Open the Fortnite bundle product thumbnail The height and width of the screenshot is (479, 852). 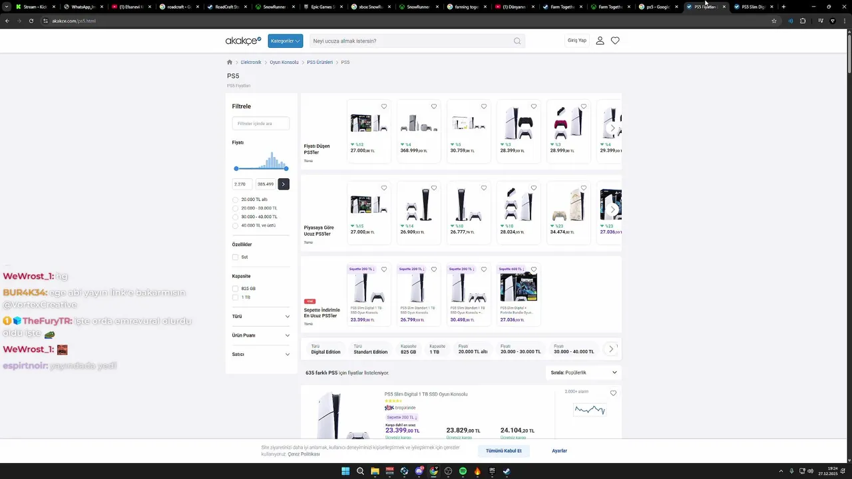[x=519, y=287]
